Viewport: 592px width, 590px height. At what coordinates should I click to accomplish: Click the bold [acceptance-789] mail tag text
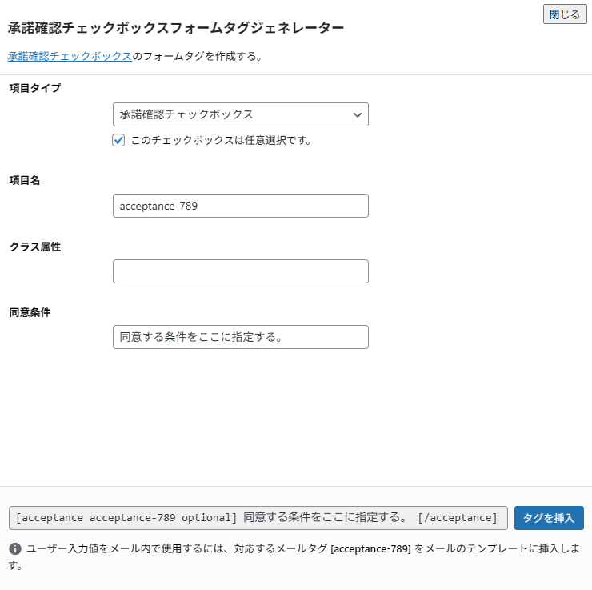point(370,549)
